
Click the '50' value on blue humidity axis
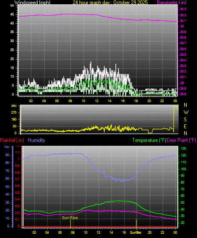coord(7,187)
